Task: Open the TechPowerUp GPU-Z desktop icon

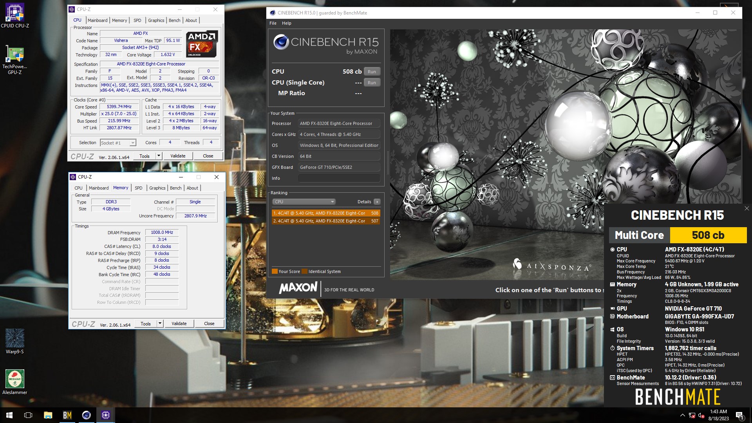Action: [x=15, y=60]
